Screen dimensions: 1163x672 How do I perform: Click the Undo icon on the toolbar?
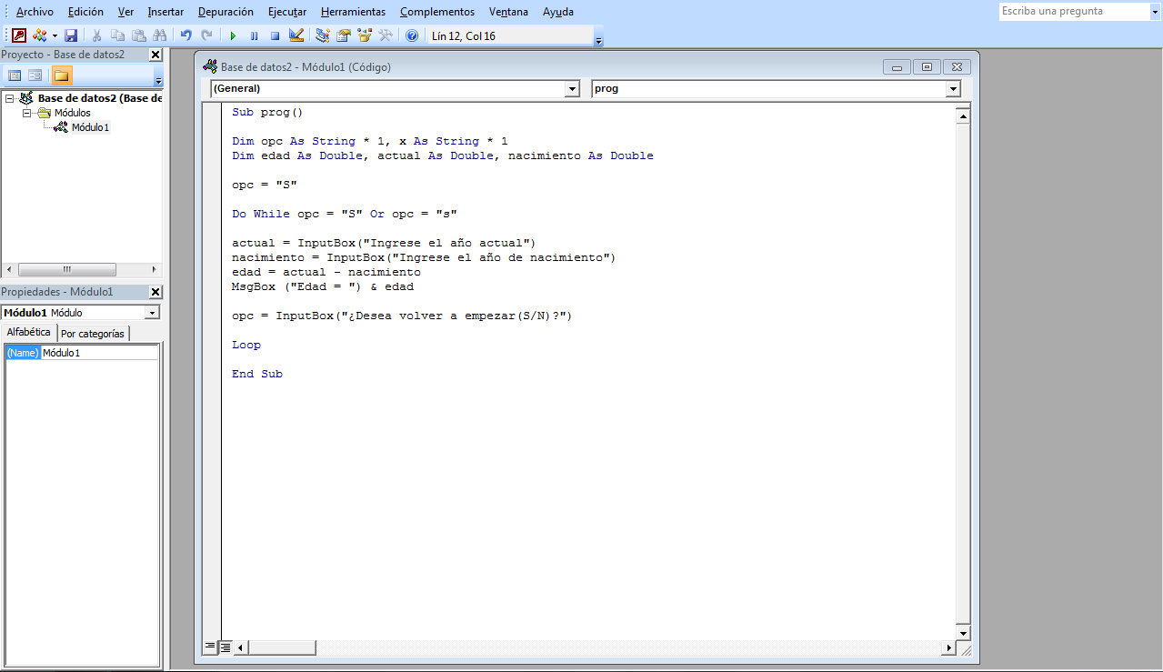[x=186, y=35]
